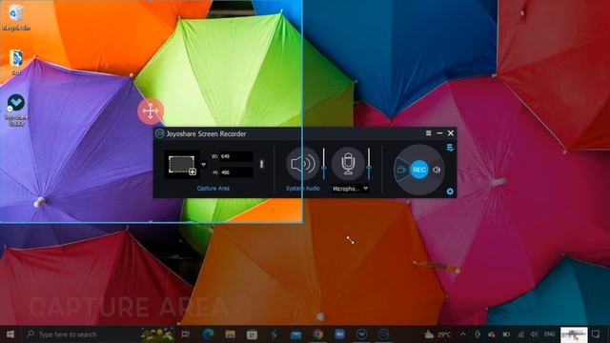Open the weather widget showing 29°C
The height and width of the screenshot is (343, 610).
click(437, 334)
